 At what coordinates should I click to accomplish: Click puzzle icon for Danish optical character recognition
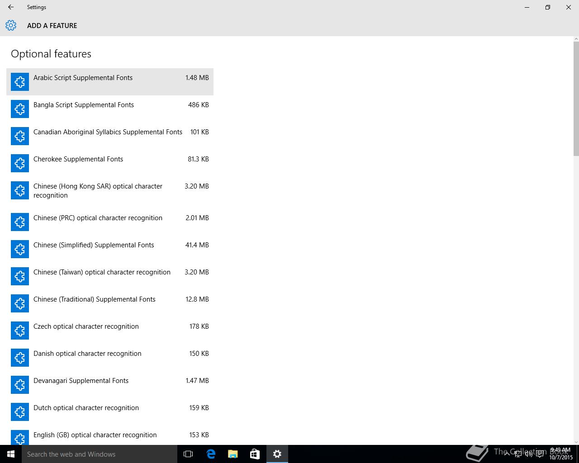click(x=20, y=358)
